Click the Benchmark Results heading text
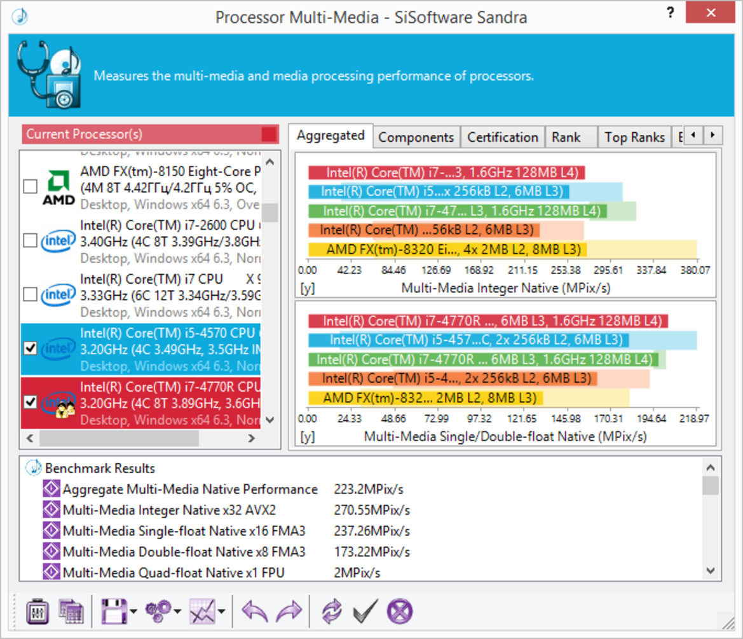The image size is (743, 639). pyautogui.click(x=100, y=469)
